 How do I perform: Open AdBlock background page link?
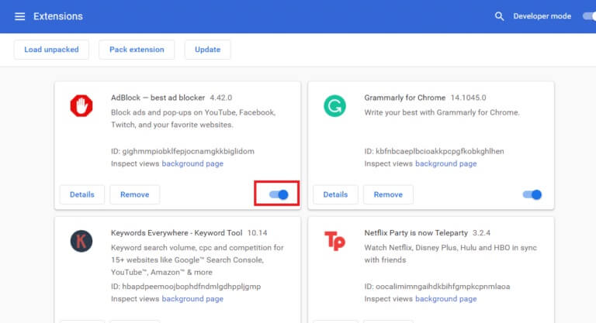[x=192, y=163]
